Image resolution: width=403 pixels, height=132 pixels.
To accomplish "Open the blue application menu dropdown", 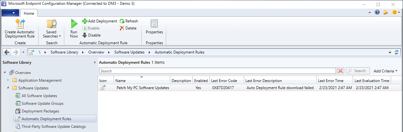I will click(10, 13).
